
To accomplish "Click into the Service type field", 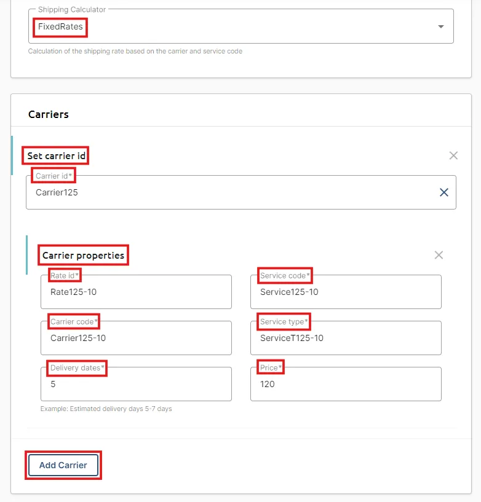I will coord(346,338).
